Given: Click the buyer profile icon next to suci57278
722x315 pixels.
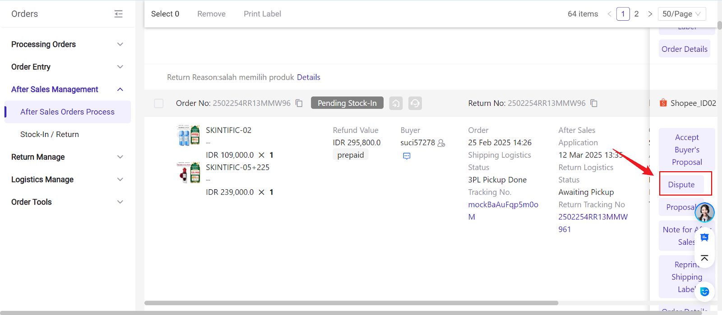Looking at the screenshot, I should coord(441,143).
